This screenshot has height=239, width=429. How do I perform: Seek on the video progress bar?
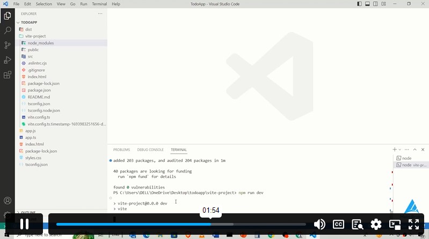181,224
